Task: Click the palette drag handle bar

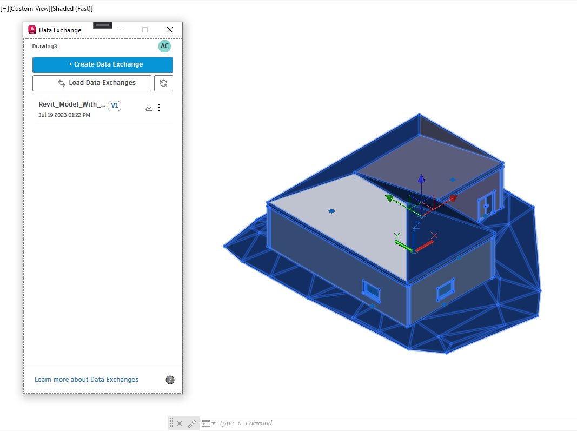Action: (x=103, y=25)
